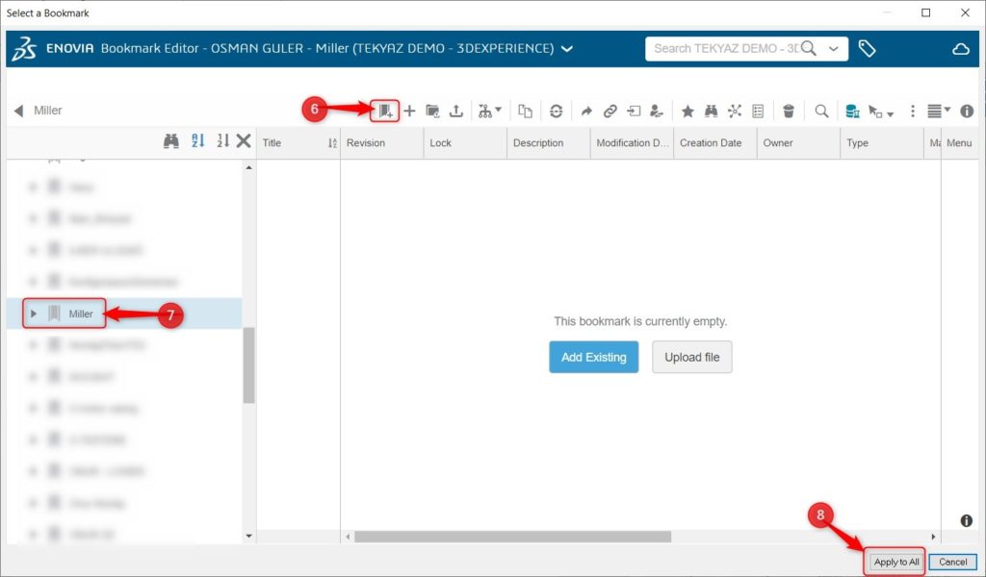Click the properties list sheet icon
The width and height of the screenshot is (986, 577).
[x=758, y=112]
